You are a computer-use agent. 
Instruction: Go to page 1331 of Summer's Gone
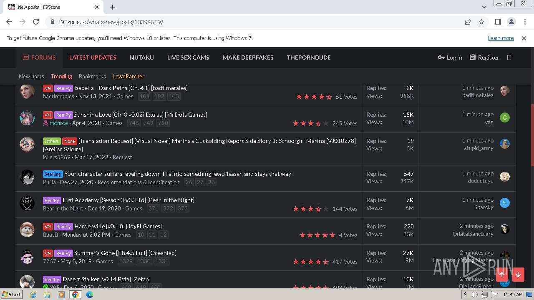click(x=162, y=261)
